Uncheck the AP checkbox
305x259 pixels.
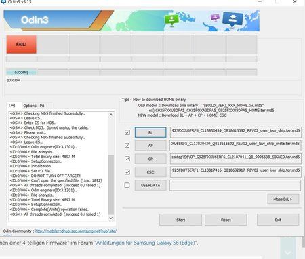[x=127, y=146]
